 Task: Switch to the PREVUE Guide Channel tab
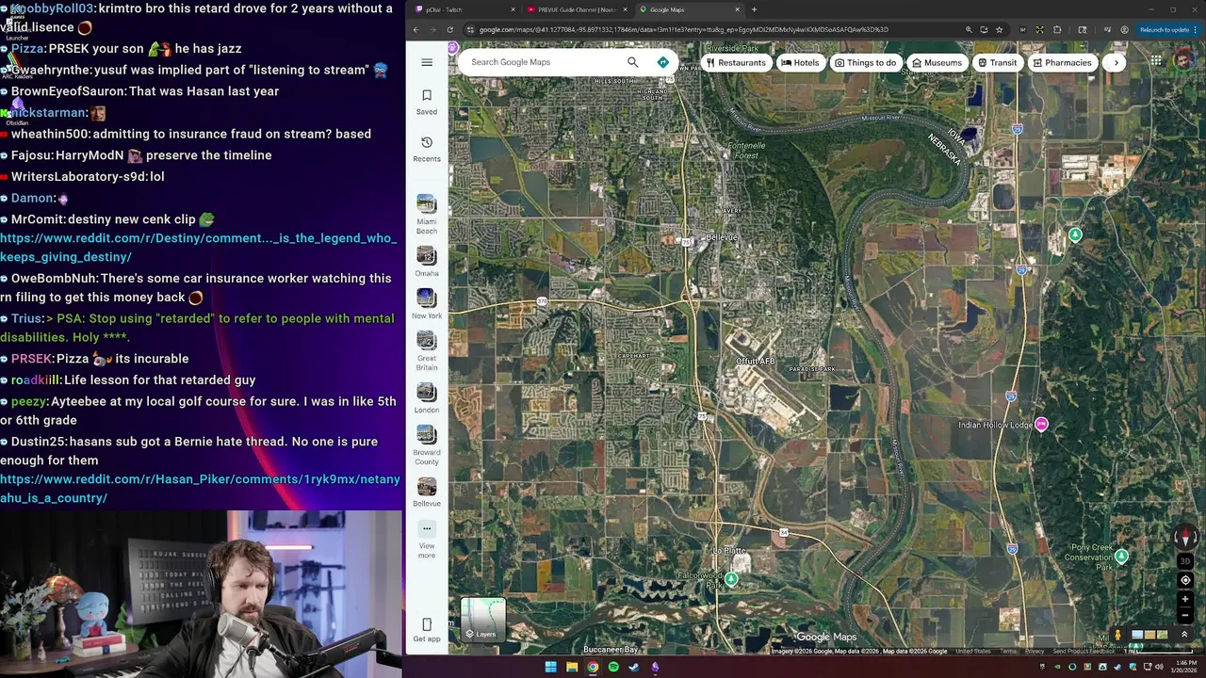577,9
